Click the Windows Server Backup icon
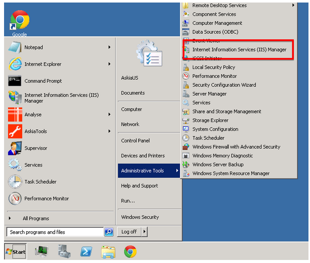The height and width of the screenshot is (263, 310). coord(185,165)
